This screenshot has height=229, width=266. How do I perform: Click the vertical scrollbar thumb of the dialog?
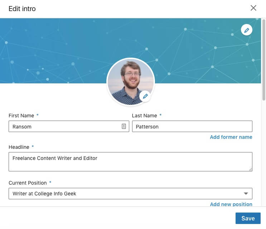(x=263, y=60)
